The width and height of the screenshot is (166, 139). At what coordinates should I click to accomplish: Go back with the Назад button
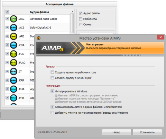coord(117,132)
